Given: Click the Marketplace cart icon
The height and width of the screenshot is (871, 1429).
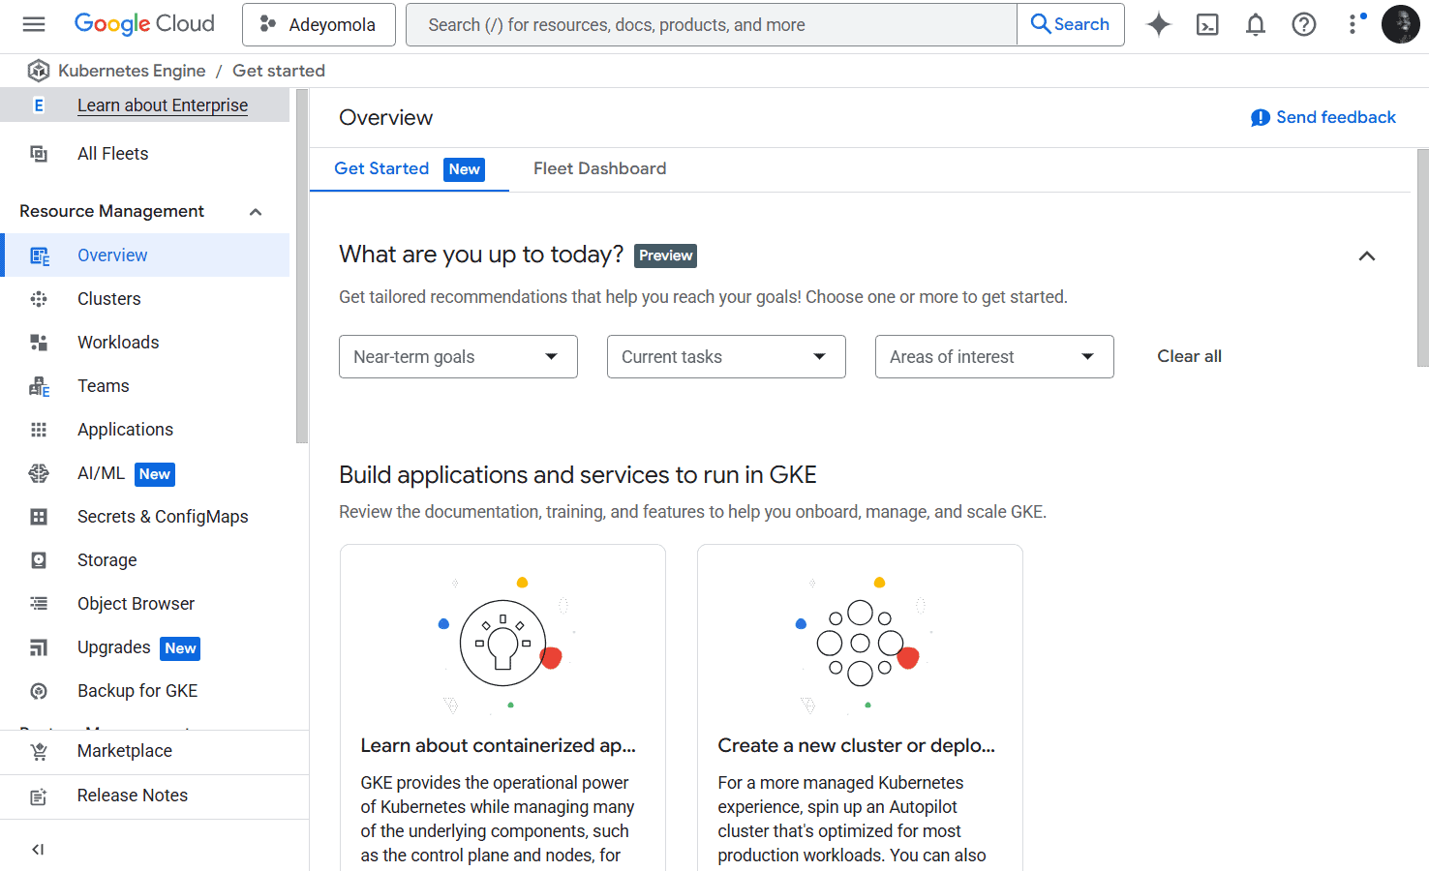Looking at the screenshot, I should coord(39,751).
